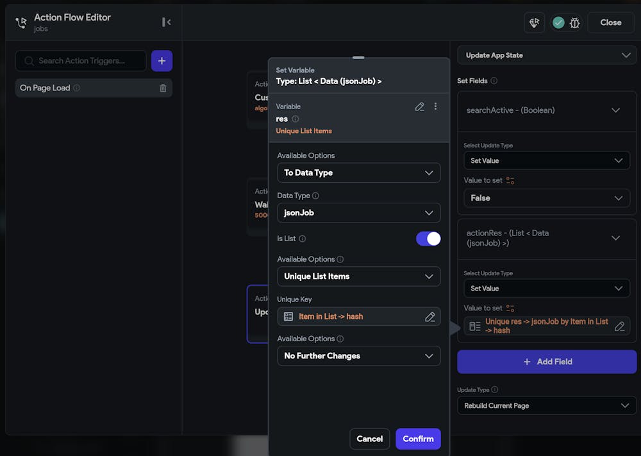Image resolution: width=641 pixels, height=456 pixels.
Task: Open the Update App State dropdown
Action: click(x=547, y=55)
